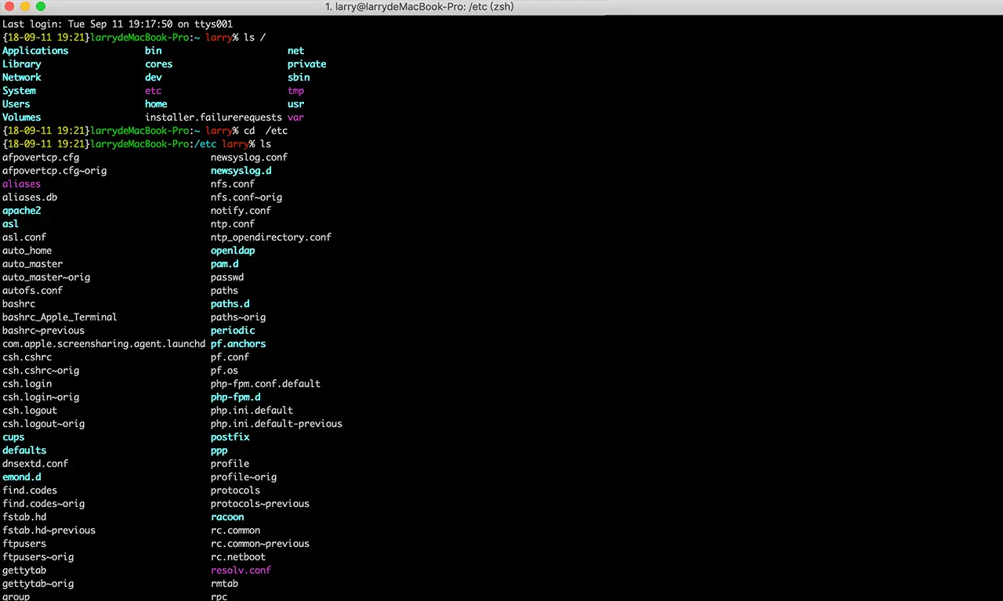Click the openldap directory entry

point(232,250)
